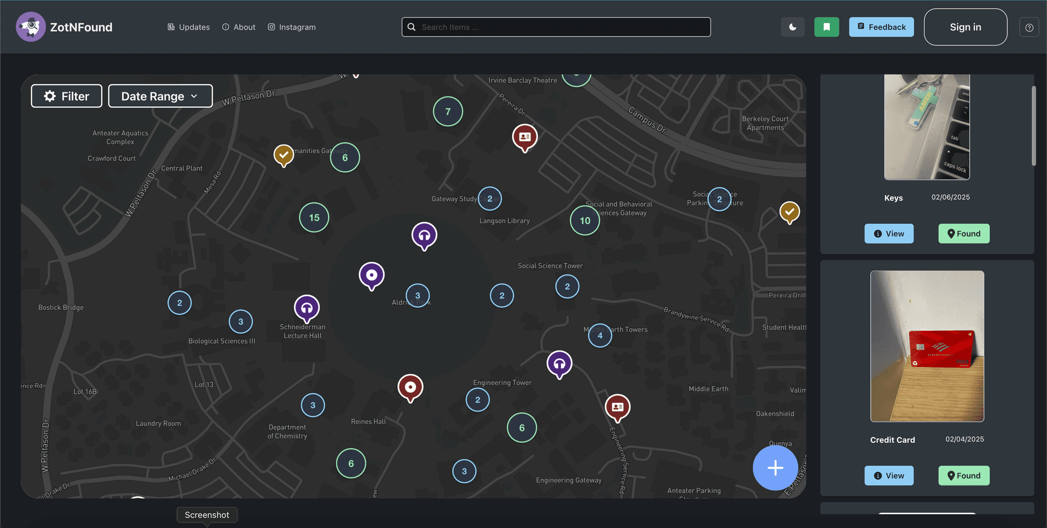Mark the Keys item as Found
This screenshot has width=1047, height=528.
[964, 234]
